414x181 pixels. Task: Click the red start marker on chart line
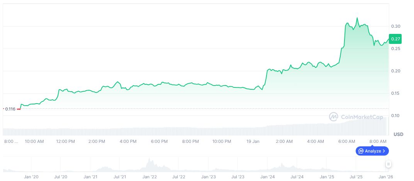[x=19, y=109]
